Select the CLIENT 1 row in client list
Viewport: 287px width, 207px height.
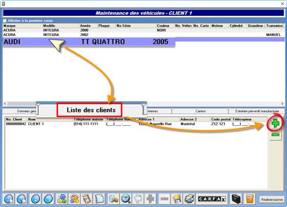coord(136,124)
